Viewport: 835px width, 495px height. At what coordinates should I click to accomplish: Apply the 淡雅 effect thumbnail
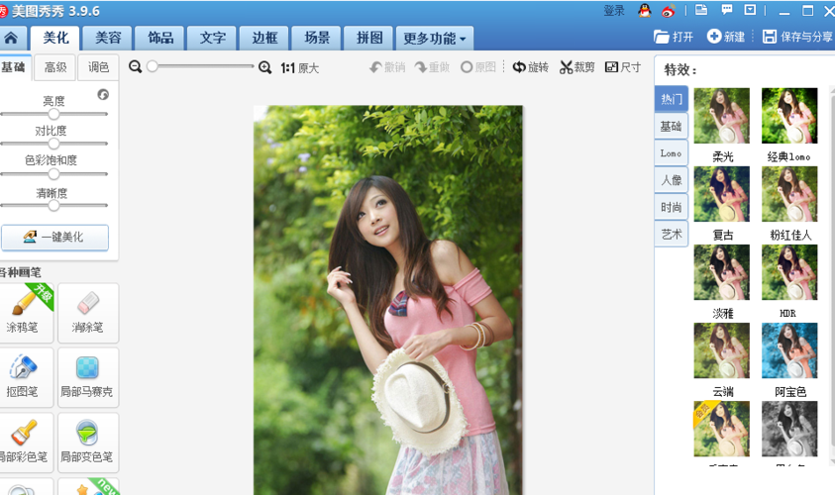[721, 272]
